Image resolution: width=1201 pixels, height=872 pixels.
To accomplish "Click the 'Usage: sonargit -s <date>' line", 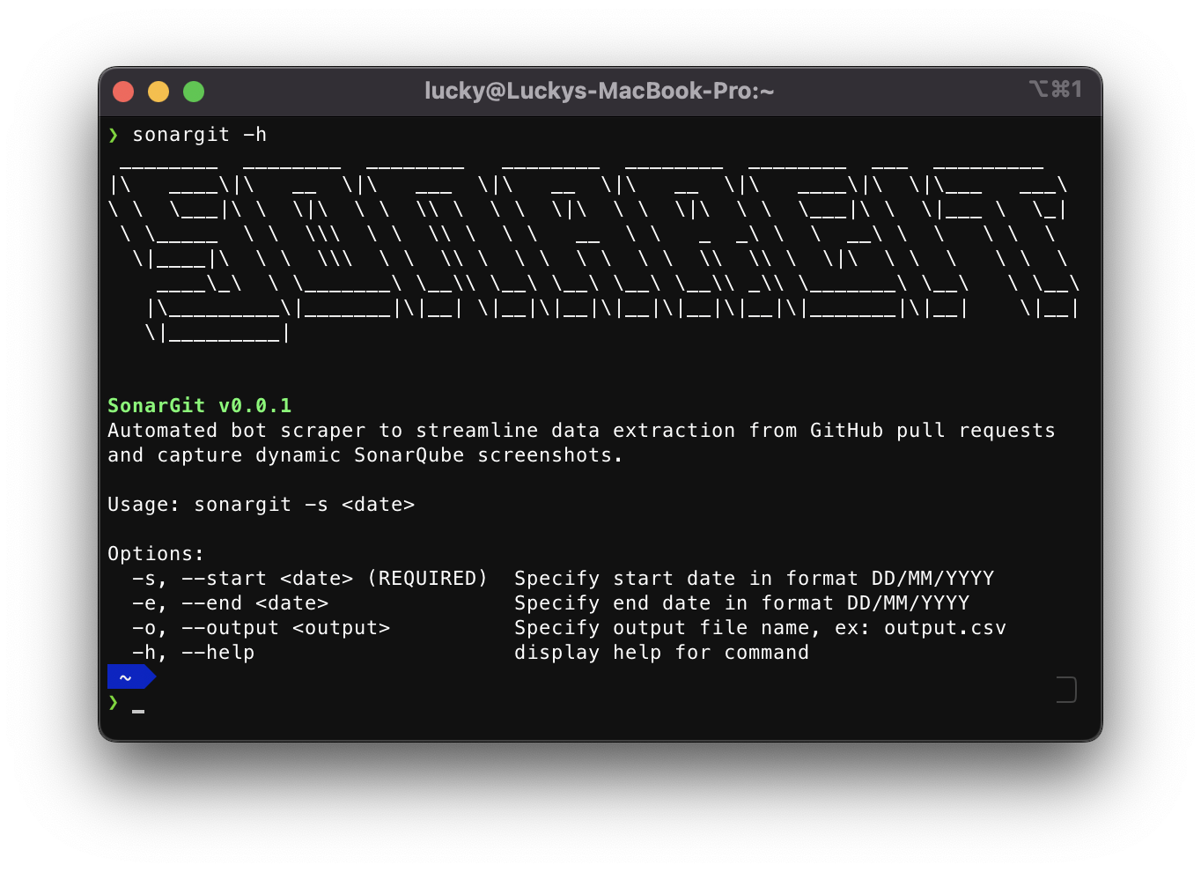I will pos(261,505).
